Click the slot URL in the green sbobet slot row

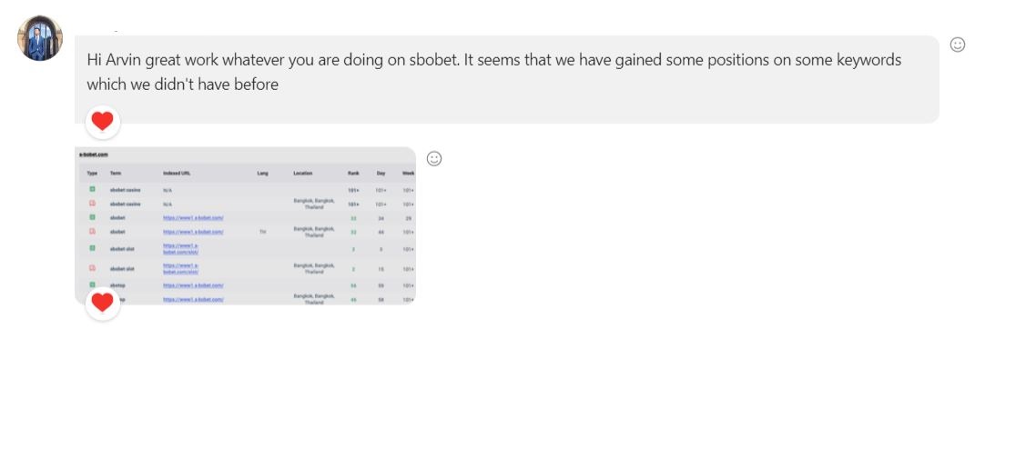tap(181, 247)
